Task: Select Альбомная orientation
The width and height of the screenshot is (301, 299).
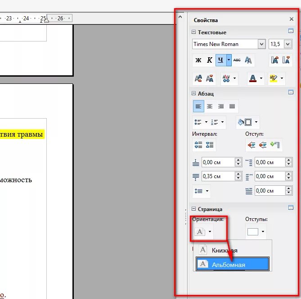Action: [x=233, y=264]
